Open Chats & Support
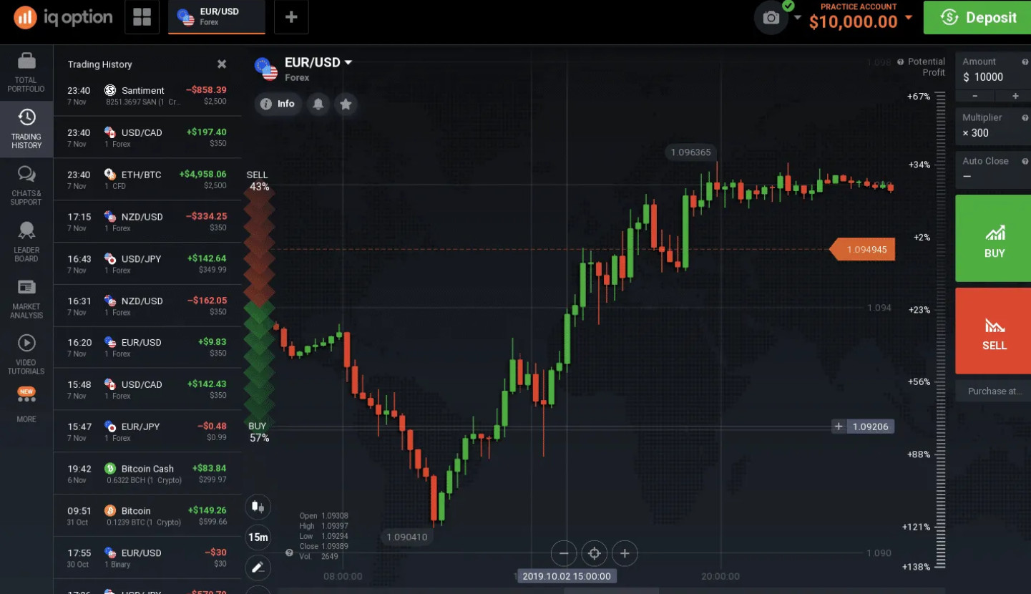 pyautogui.click(x=26, y=185)
